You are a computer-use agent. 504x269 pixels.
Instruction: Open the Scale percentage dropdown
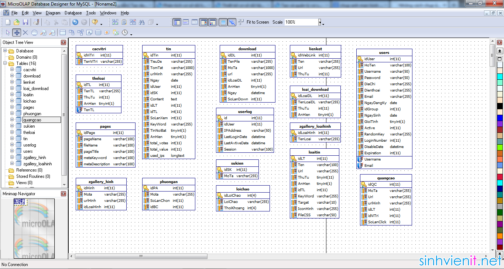(320, 22)
